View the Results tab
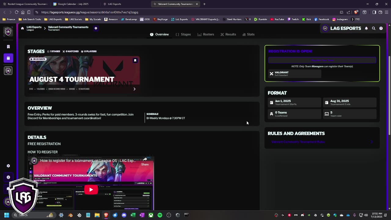391x220 pixels. point(228,34)
